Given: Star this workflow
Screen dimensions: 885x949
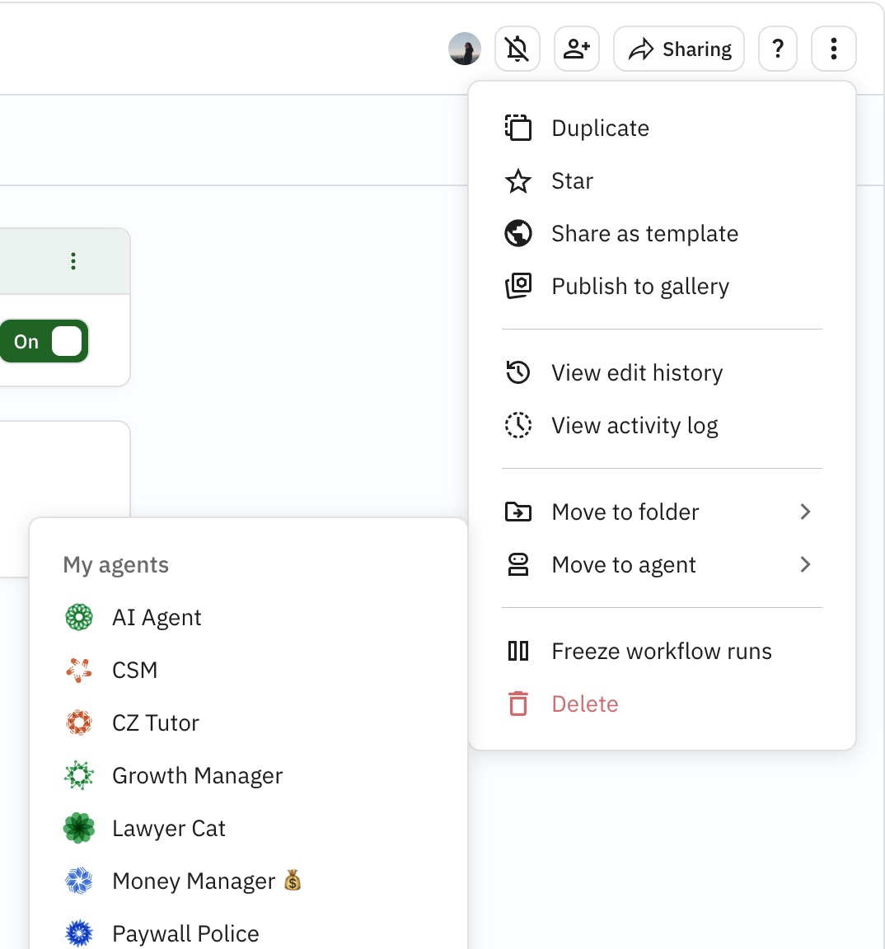Looking at the screenshot, I should point(572,181).
